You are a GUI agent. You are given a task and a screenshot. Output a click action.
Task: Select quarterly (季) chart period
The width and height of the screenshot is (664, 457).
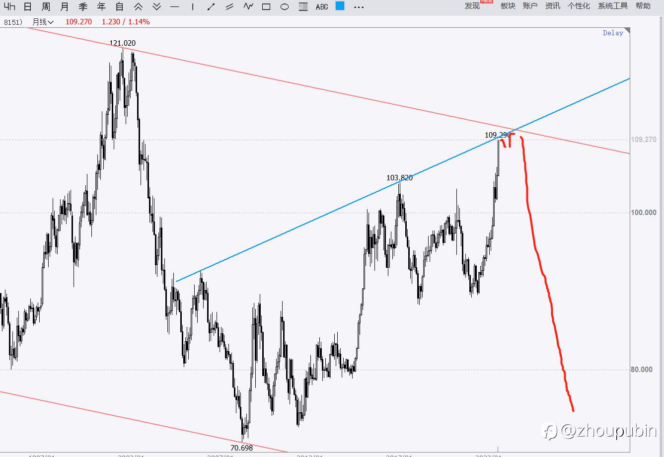tap(83, 6)
